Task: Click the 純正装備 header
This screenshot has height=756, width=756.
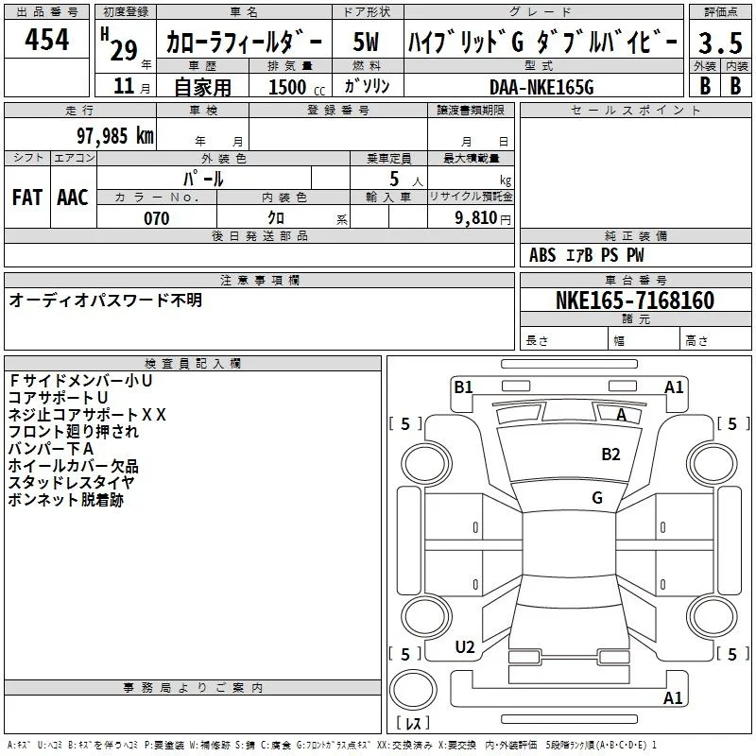Action: (635, 235)
